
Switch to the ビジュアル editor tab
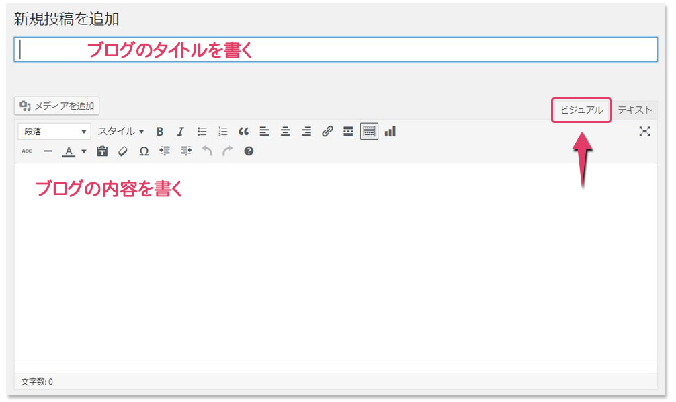pos(581,110)
